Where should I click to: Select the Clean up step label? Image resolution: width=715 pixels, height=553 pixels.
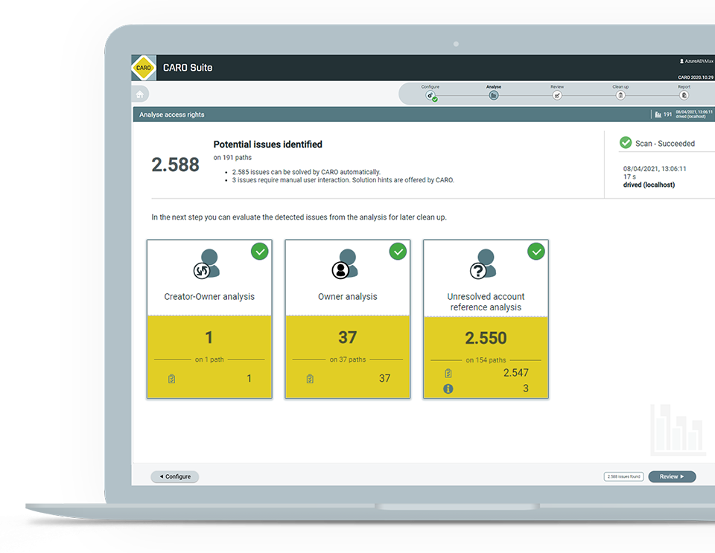click(620, 86)
